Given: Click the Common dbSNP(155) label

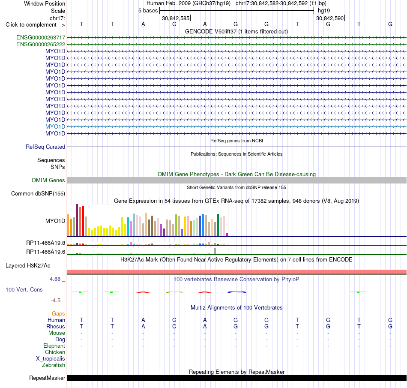Looking at the screenshot, I should pyautogui.click(x=38, y=194).
